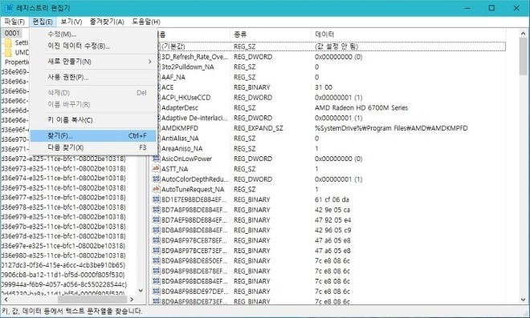Select the UMD folder icon in tree
The image size is (530, 318).
click(9, 53)
